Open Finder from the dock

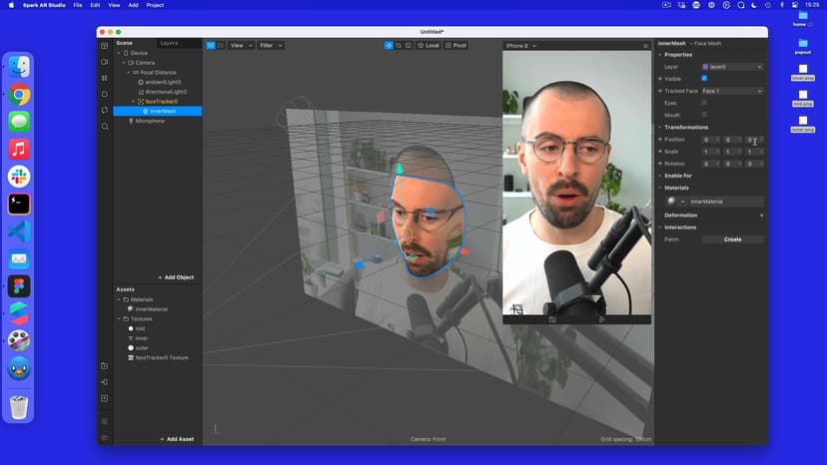pos(19,67)
